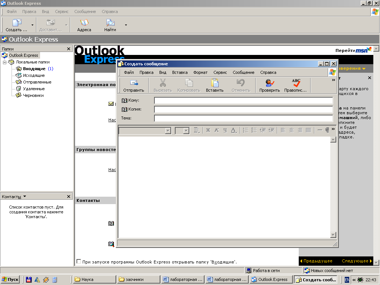Open the Найти button dropdown arrow
Viewport: 380px width, 285px height.
point(126,25)
